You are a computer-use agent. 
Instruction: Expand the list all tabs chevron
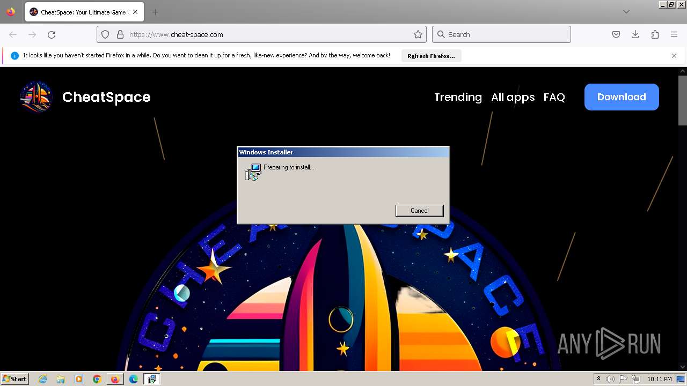click(x=626, y=12)
